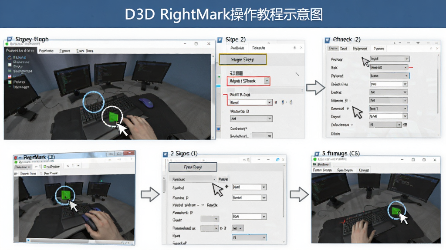This screenshot has height=250, width=446.
Task: Click the up arrow of Sigpey Fiagh vertical scrollbar
Action: (x=213, y=56)
